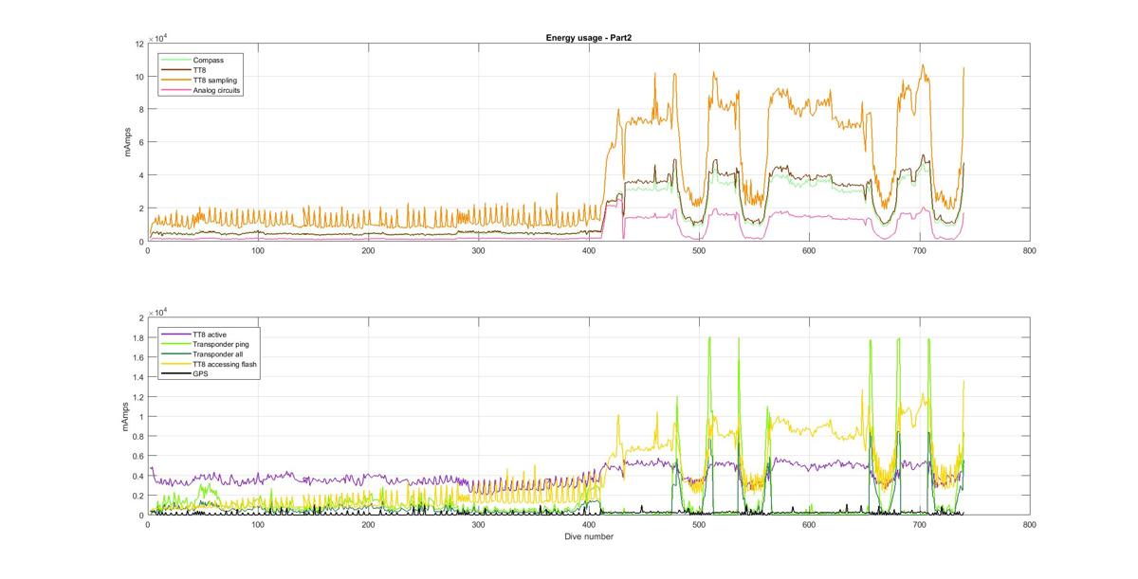Click x-axis tick "800" under the top plot

click(1030, 250)
